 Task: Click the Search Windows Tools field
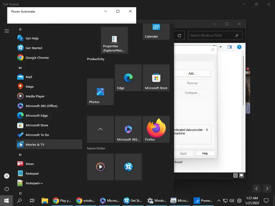click(215, 35)
